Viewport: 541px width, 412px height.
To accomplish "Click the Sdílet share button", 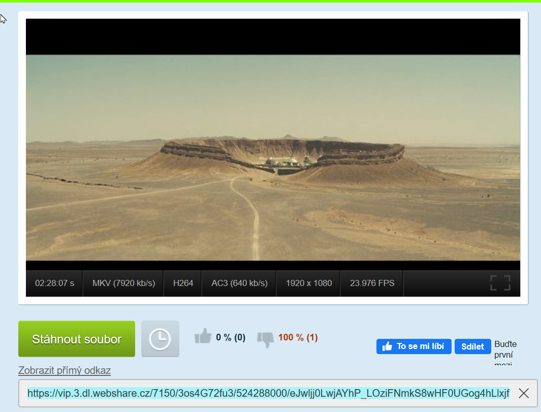I will tap(472, 346).
